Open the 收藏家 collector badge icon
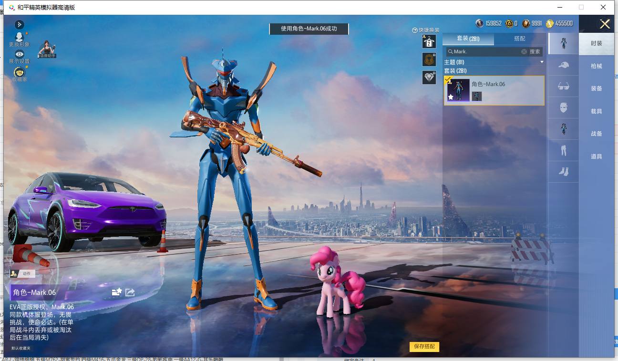 [x=19, y=72]
